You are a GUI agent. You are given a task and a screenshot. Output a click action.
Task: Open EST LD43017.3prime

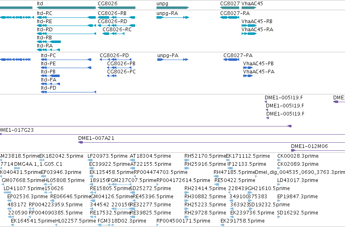pyautogui.click(x=298, y=181)
